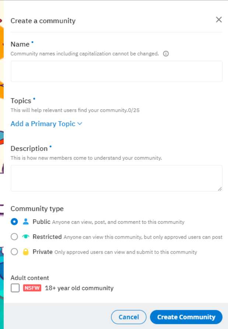The width and height of the screenshot is (228, 329).
Task: Focus the community Name input field
Action: pyautogui.click(x=116, y=71)
